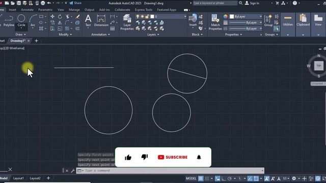Expand the Properties panel dropdown

pos(234,35)
